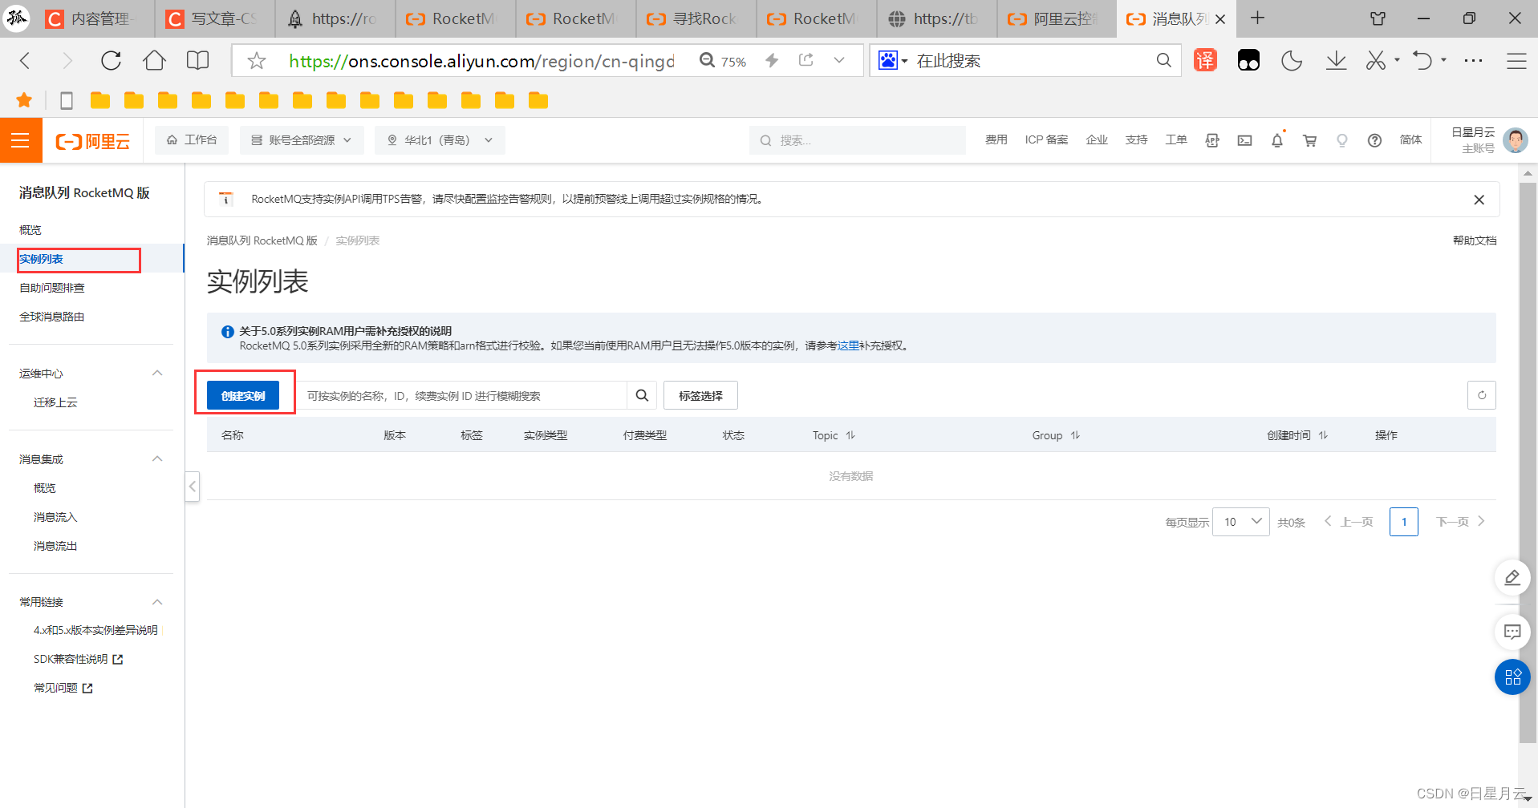The height and width of the screenshot is (808, 1538).
Task: Open the browser reading mode icon
Action: 197,60
